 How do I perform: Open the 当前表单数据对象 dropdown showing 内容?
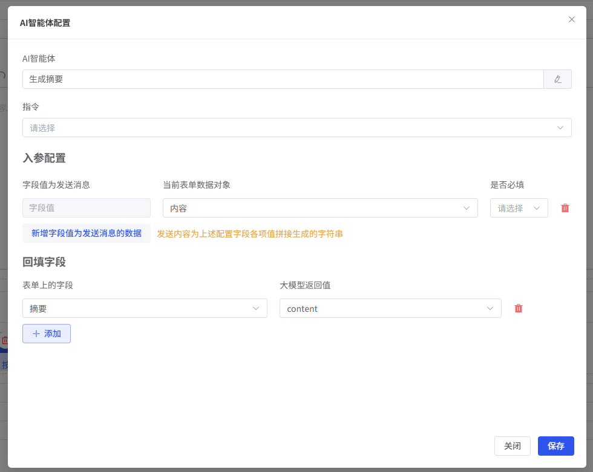(320, 208)
